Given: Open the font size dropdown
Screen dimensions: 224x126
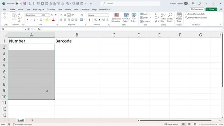Looking at the screenshot, I should coord(49,15).
